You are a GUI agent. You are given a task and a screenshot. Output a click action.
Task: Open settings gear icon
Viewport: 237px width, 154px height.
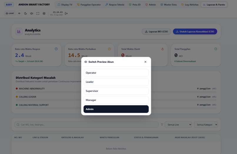[x=44, y=14]
